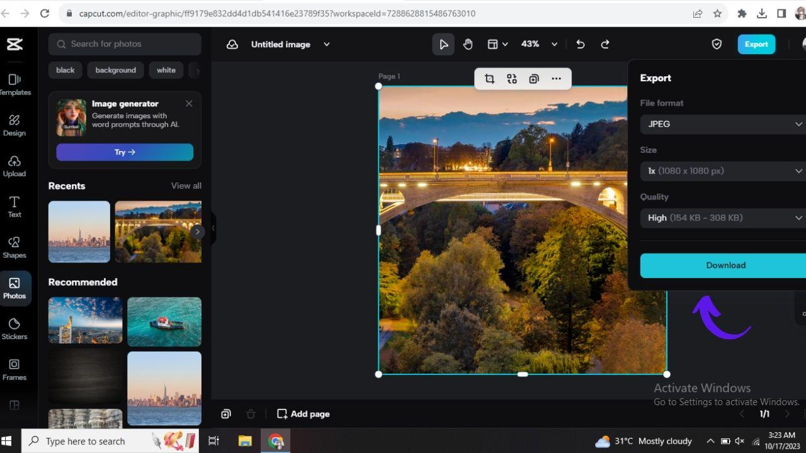
Task: Click the Export button
Action: pyautogui.click(x=756, y=44)
